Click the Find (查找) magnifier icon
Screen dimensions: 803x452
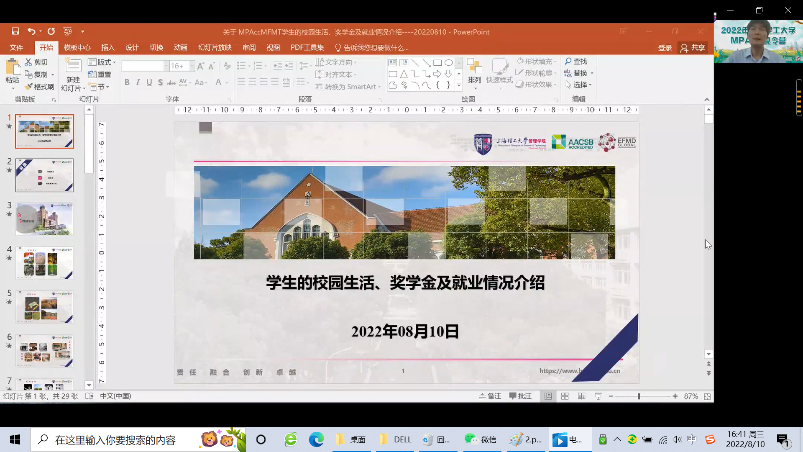coord(568,62)
